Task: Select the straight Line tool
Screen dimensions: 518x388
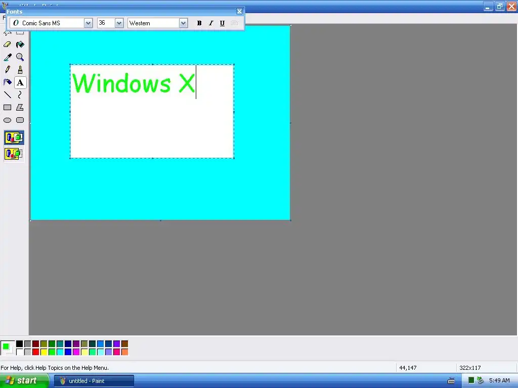Action: [x=7, y=94]
